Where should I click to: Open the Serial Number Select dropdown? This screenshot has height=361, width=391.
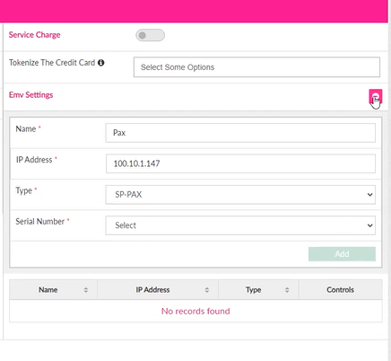click(x=240, y=225)
